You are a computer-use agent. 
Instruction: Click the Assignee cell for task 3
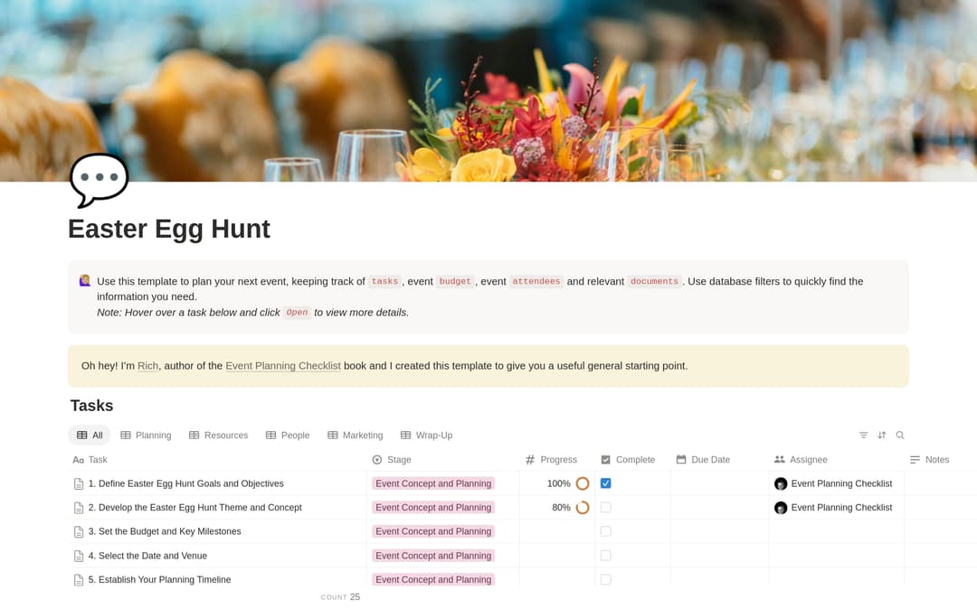[x=837, y=531]
